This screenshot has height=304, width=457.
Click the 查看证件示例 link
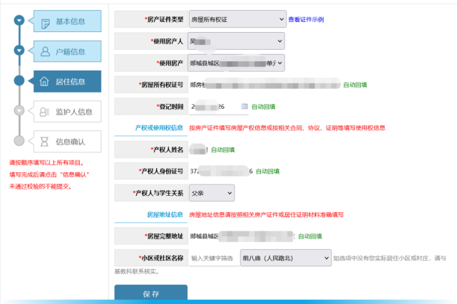(x=306, y=19)
